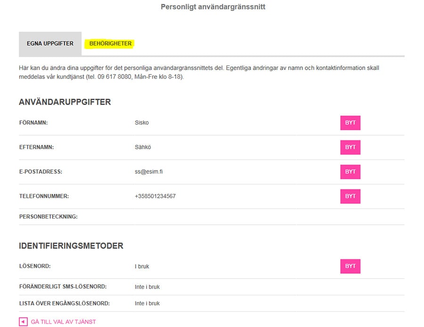
Task: Click BYT button for Förnamn
Action: point(350,123)
